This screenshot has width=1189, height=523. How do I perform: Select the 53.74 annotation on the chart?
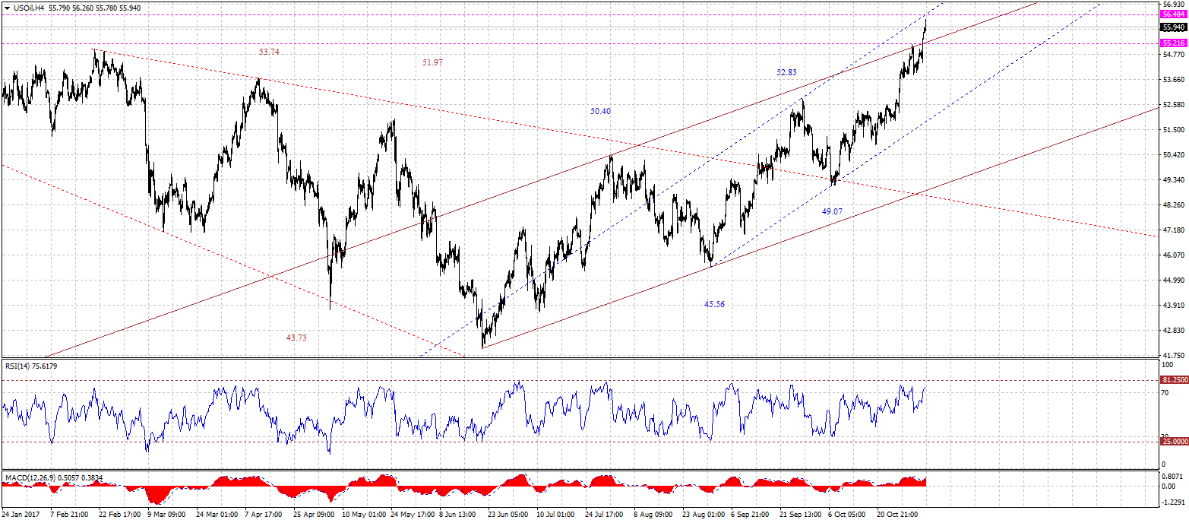point(269,52)
